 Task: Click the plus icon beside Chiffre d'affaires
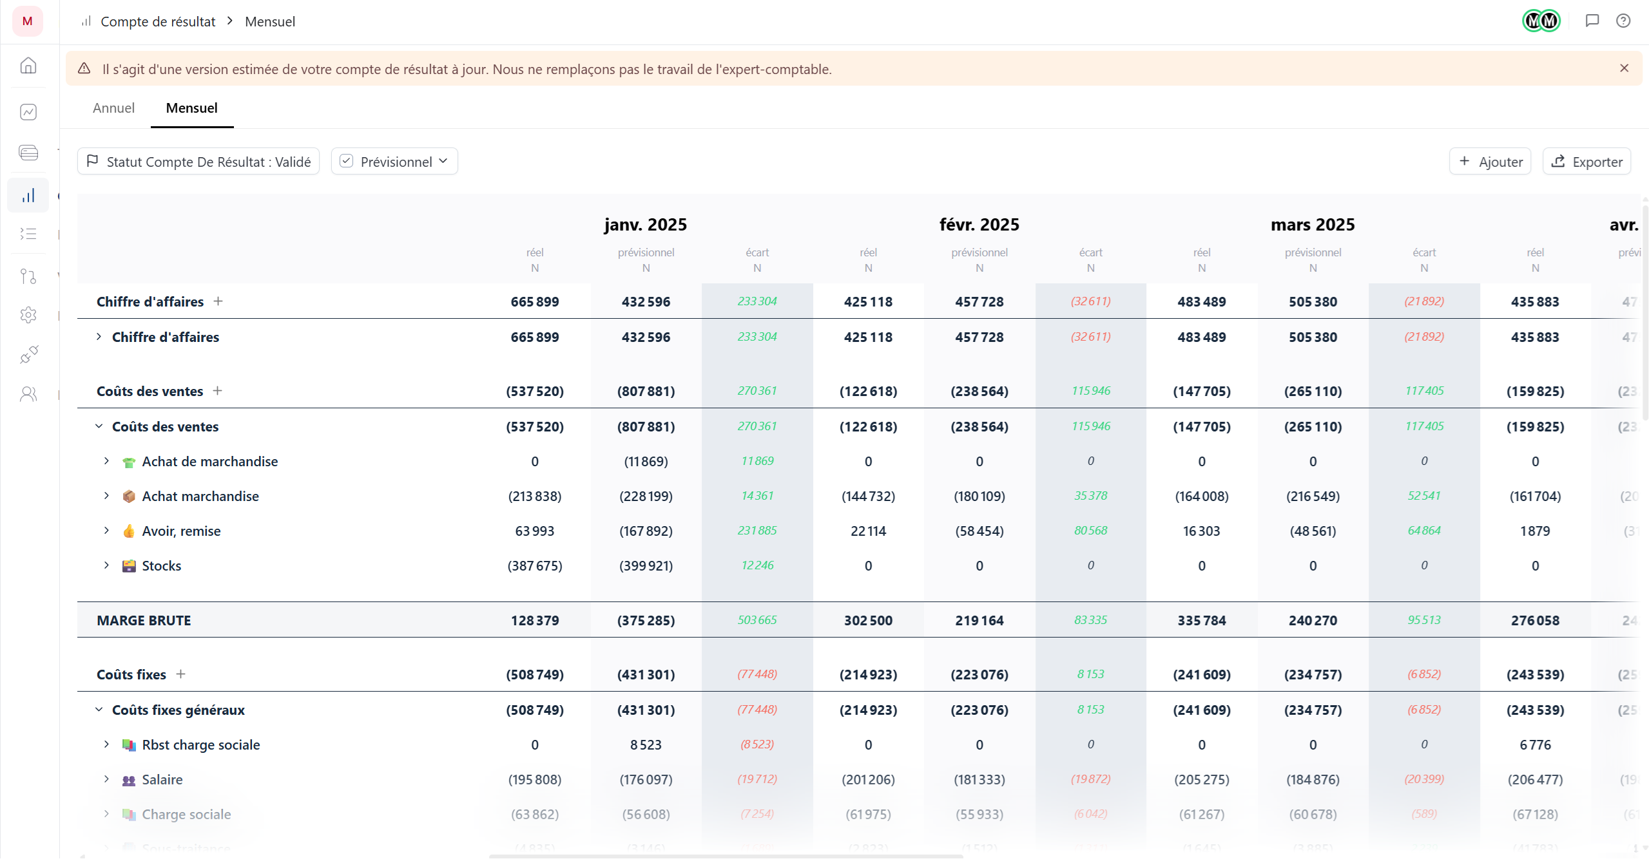click(218, 301)
